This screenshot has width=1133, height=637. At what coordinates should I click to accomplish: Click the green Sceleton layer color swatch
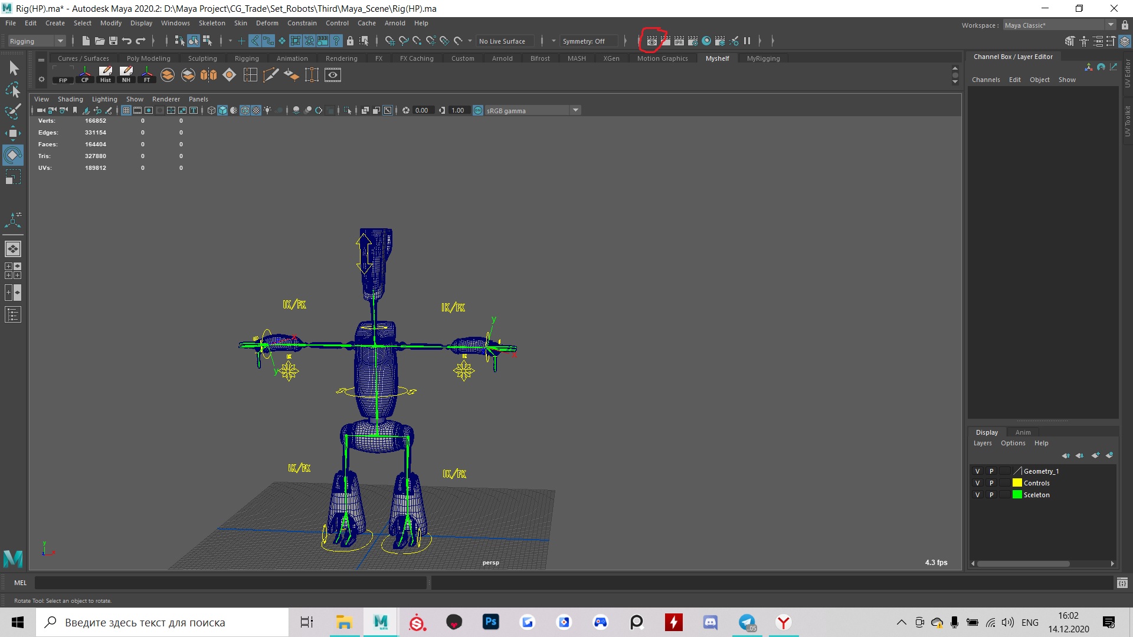(1017, 495)
